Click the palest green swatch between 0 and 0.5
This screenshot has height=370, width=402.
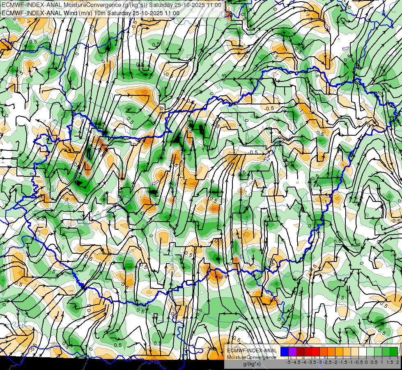pyautogui.click(x=370, y=352)
